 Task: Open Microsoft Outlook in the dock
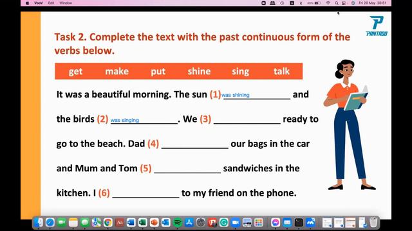point(165,223)
